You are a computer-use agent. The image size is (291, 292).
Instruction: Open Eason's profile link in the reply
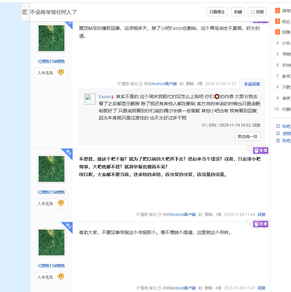(104, 96)
